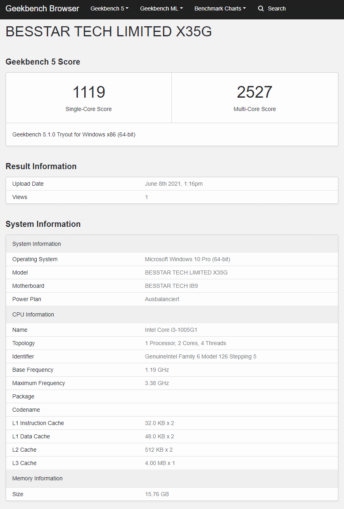Click the Geekbench 5 Score heading
The width and height of the screenshot is (344, 509).
coord(43,62)
